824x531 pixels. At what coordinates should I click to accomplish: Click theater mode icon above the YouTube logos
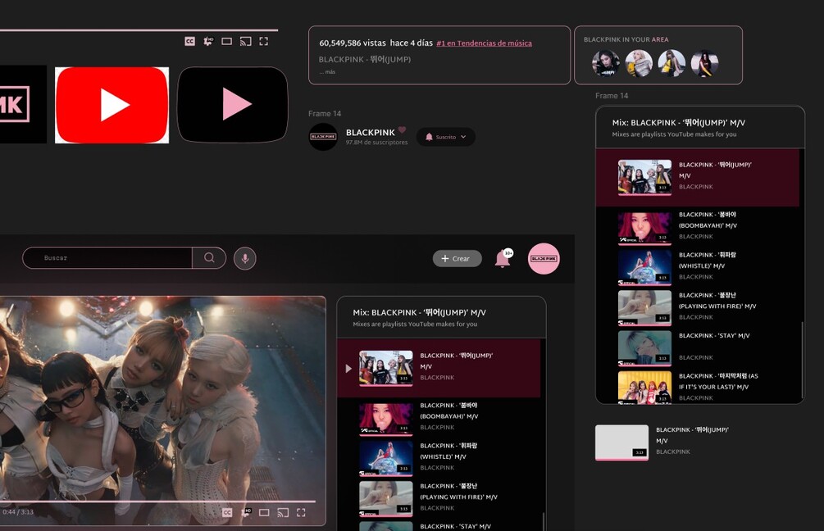pos(226,41)
